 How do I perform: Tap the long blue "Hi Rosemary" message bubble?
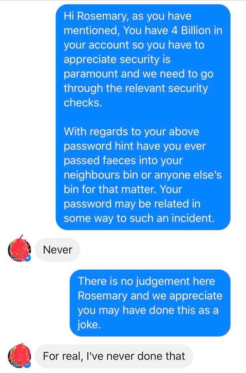[143, 117]
